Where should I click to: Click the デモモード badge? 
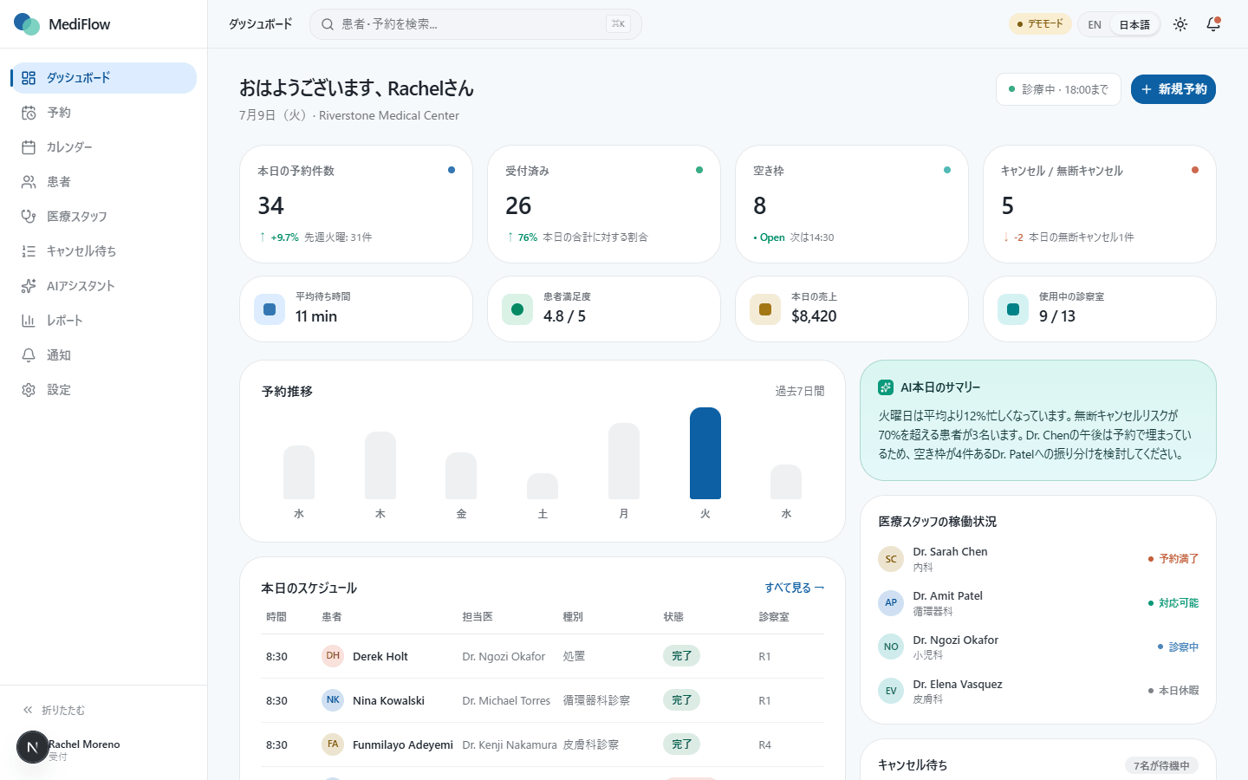1040,24
